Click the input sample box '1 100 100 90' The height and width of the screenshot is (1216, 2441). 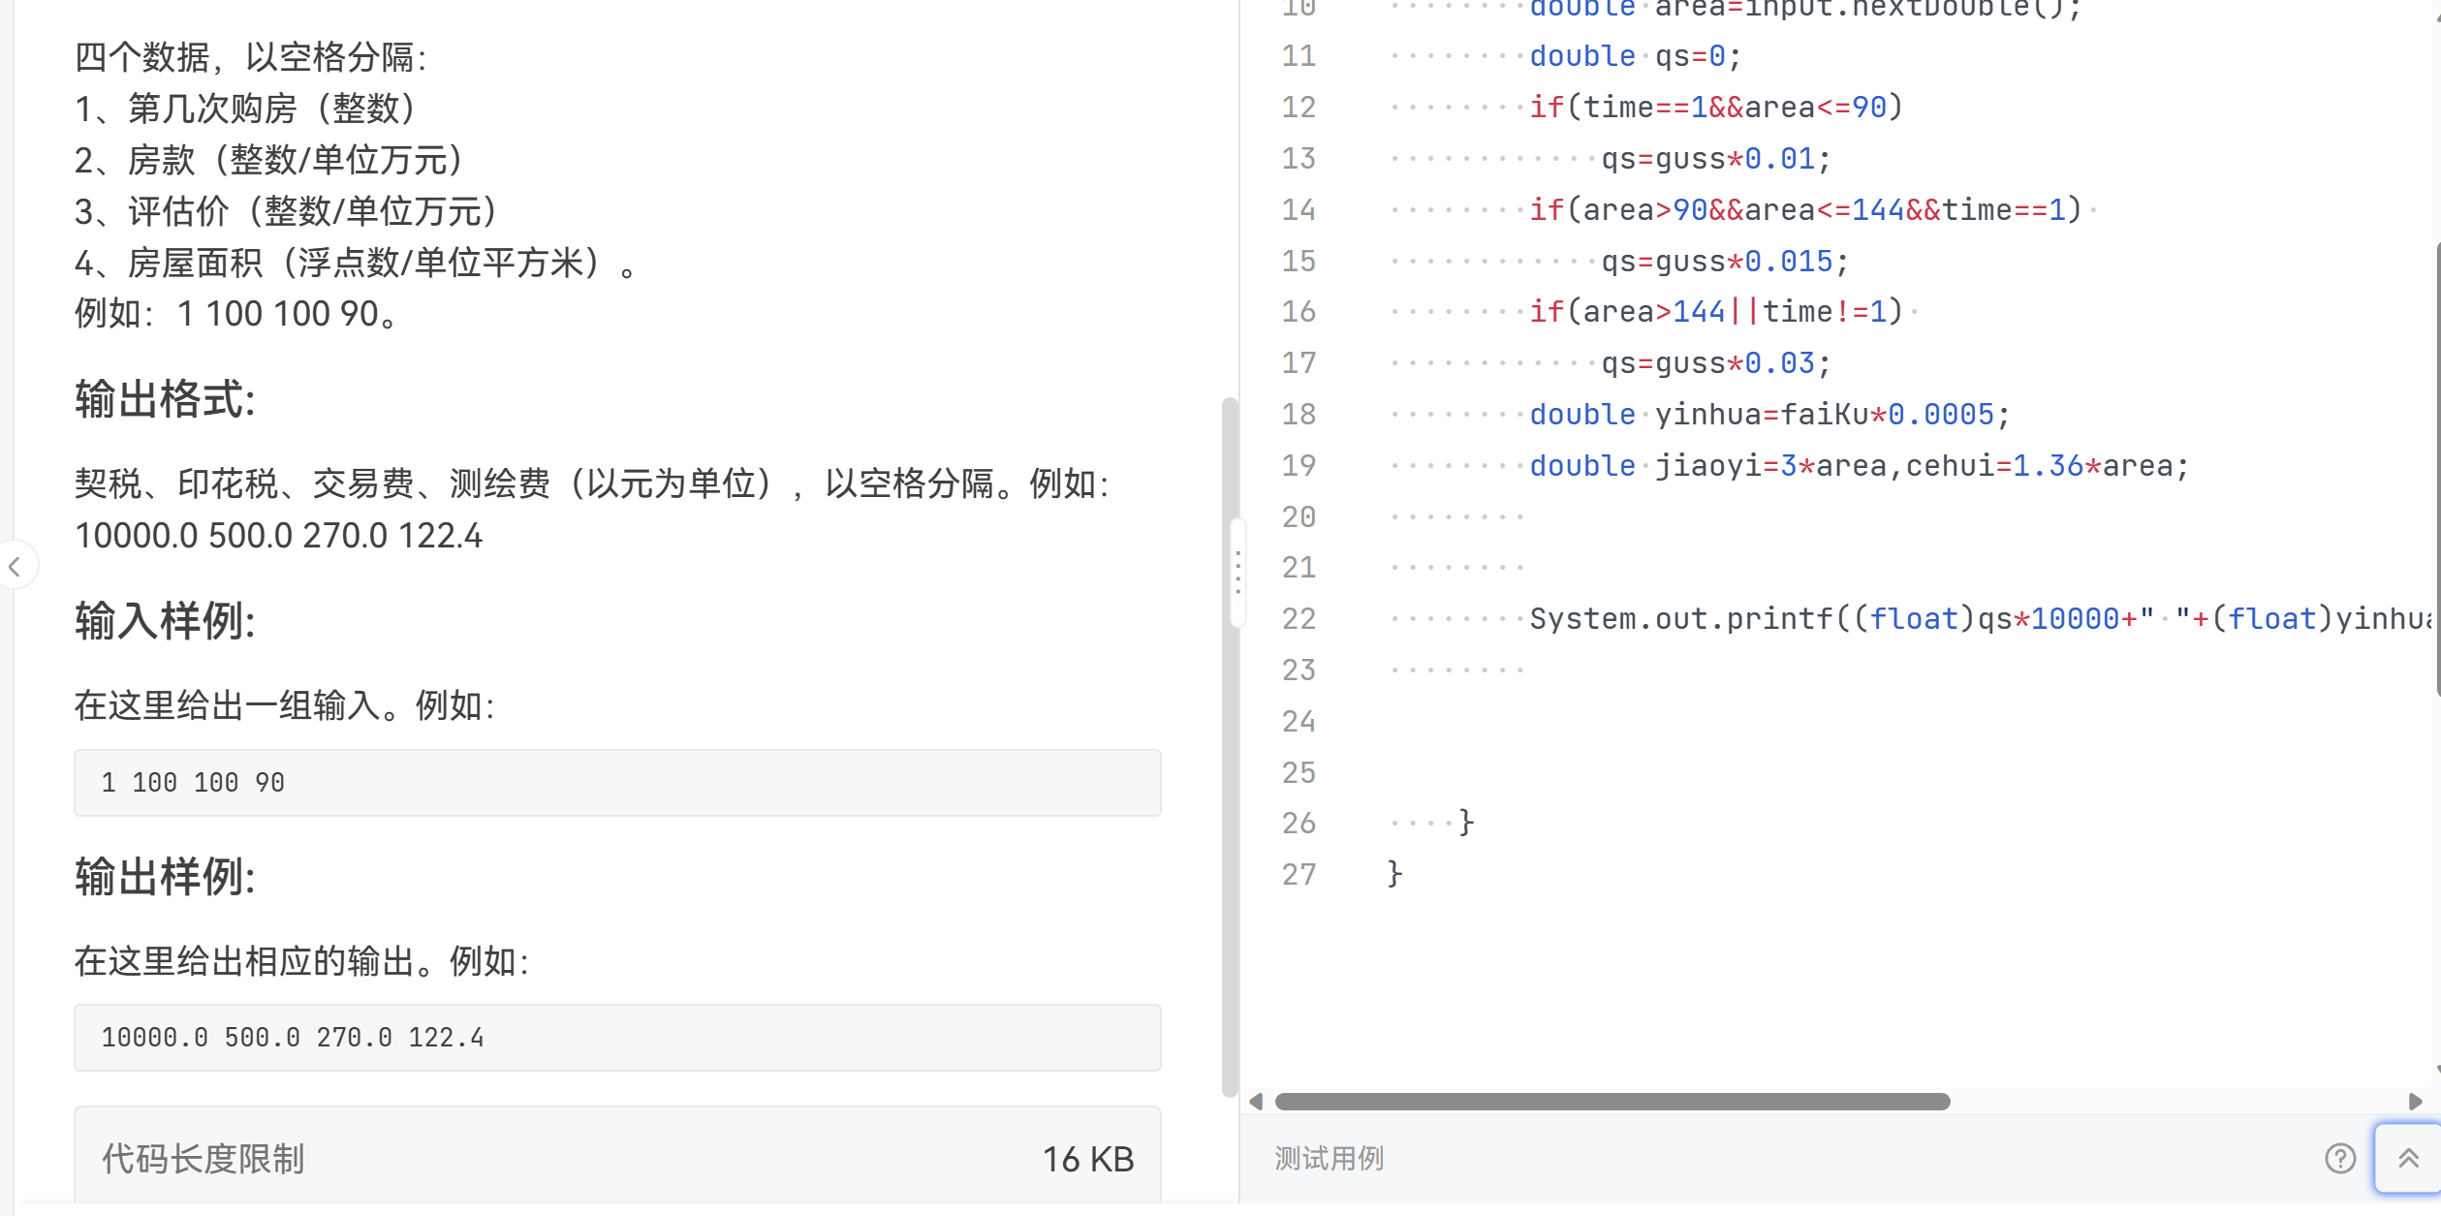[617, 783]
